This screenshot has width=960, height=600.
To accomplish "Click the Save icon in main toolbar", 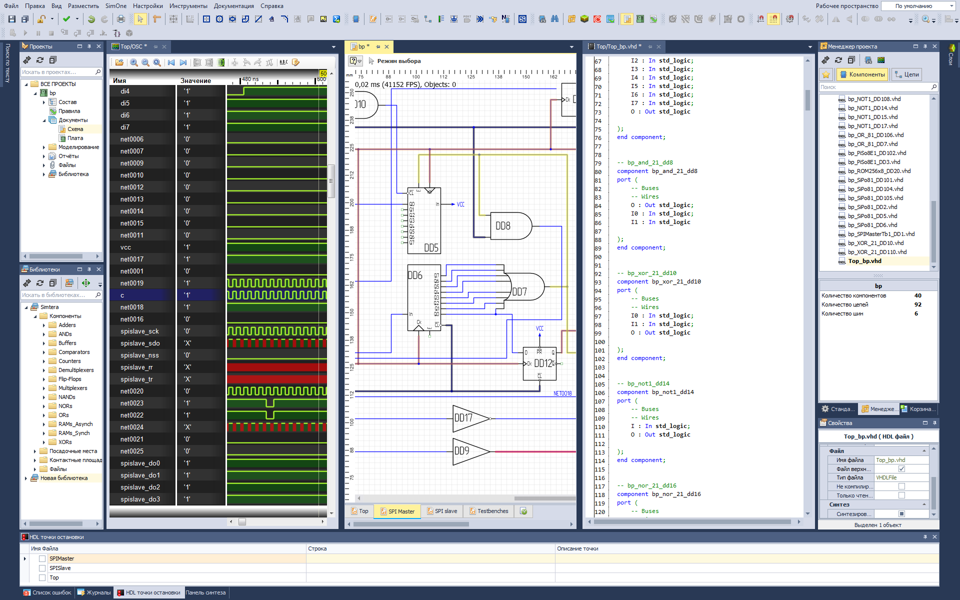I will click(11, 19).
